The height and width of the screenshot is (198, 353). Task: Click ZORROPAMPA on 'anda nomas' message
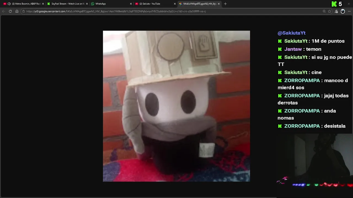pos(302,111)
